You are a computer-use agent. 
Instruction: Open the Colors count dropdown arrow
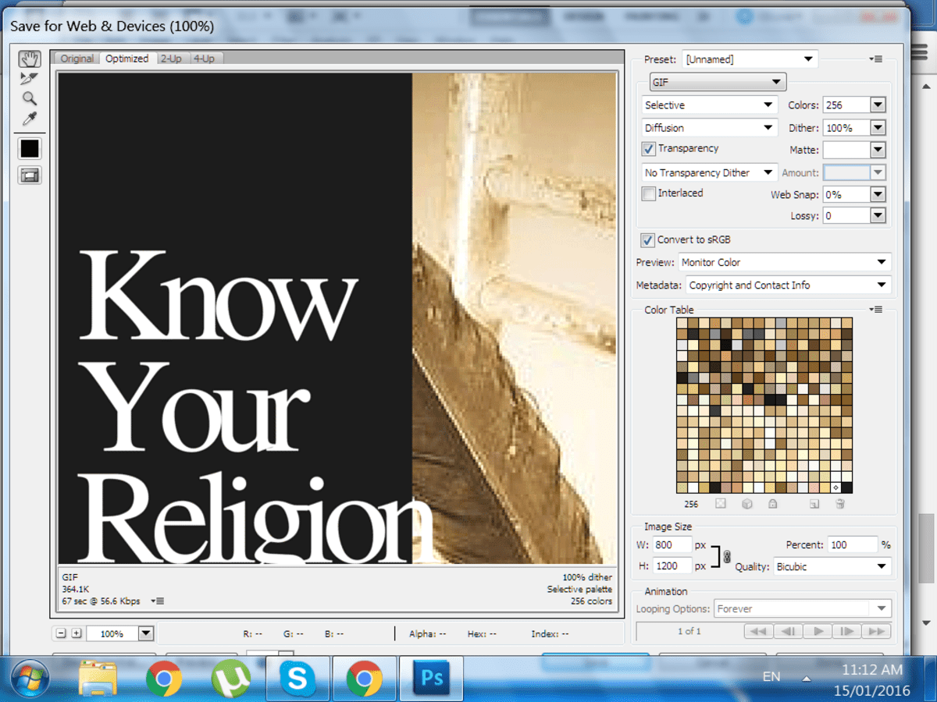pos(878,105)
